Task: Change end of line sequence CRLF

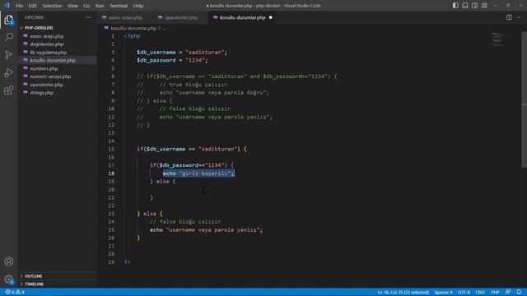Action: [x=480, y=293]
